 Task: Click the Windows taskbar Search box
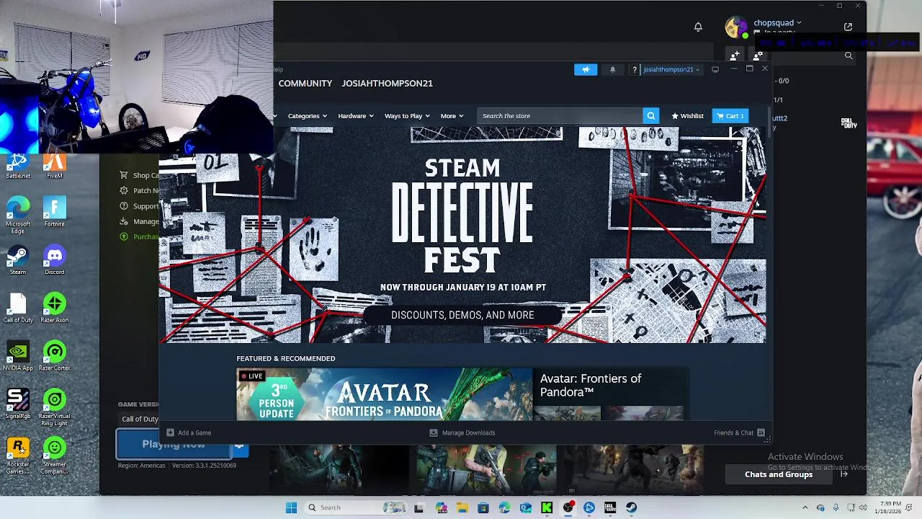coord(357,507)
